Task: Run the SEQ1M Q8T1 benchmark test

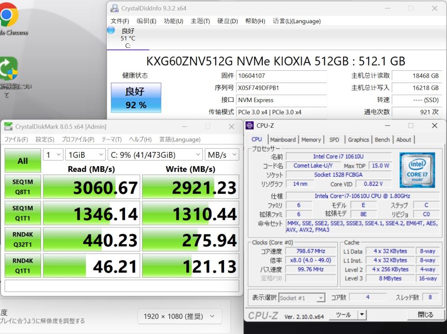Action: [23, 187]
